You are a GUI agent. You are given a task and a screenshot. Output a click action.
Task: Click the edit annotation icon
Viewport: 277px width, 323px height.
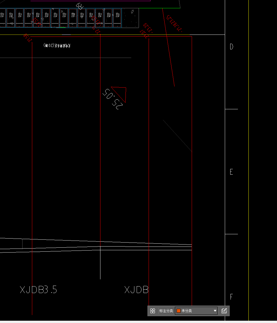pyautogui.click(x=224, y=311)
